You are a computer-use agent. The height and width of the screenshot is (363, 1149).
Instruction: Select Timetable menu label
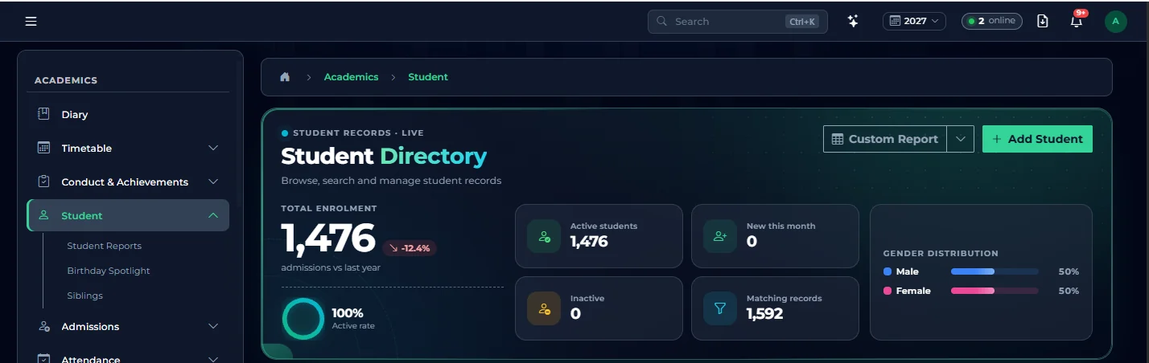(86, 149)
